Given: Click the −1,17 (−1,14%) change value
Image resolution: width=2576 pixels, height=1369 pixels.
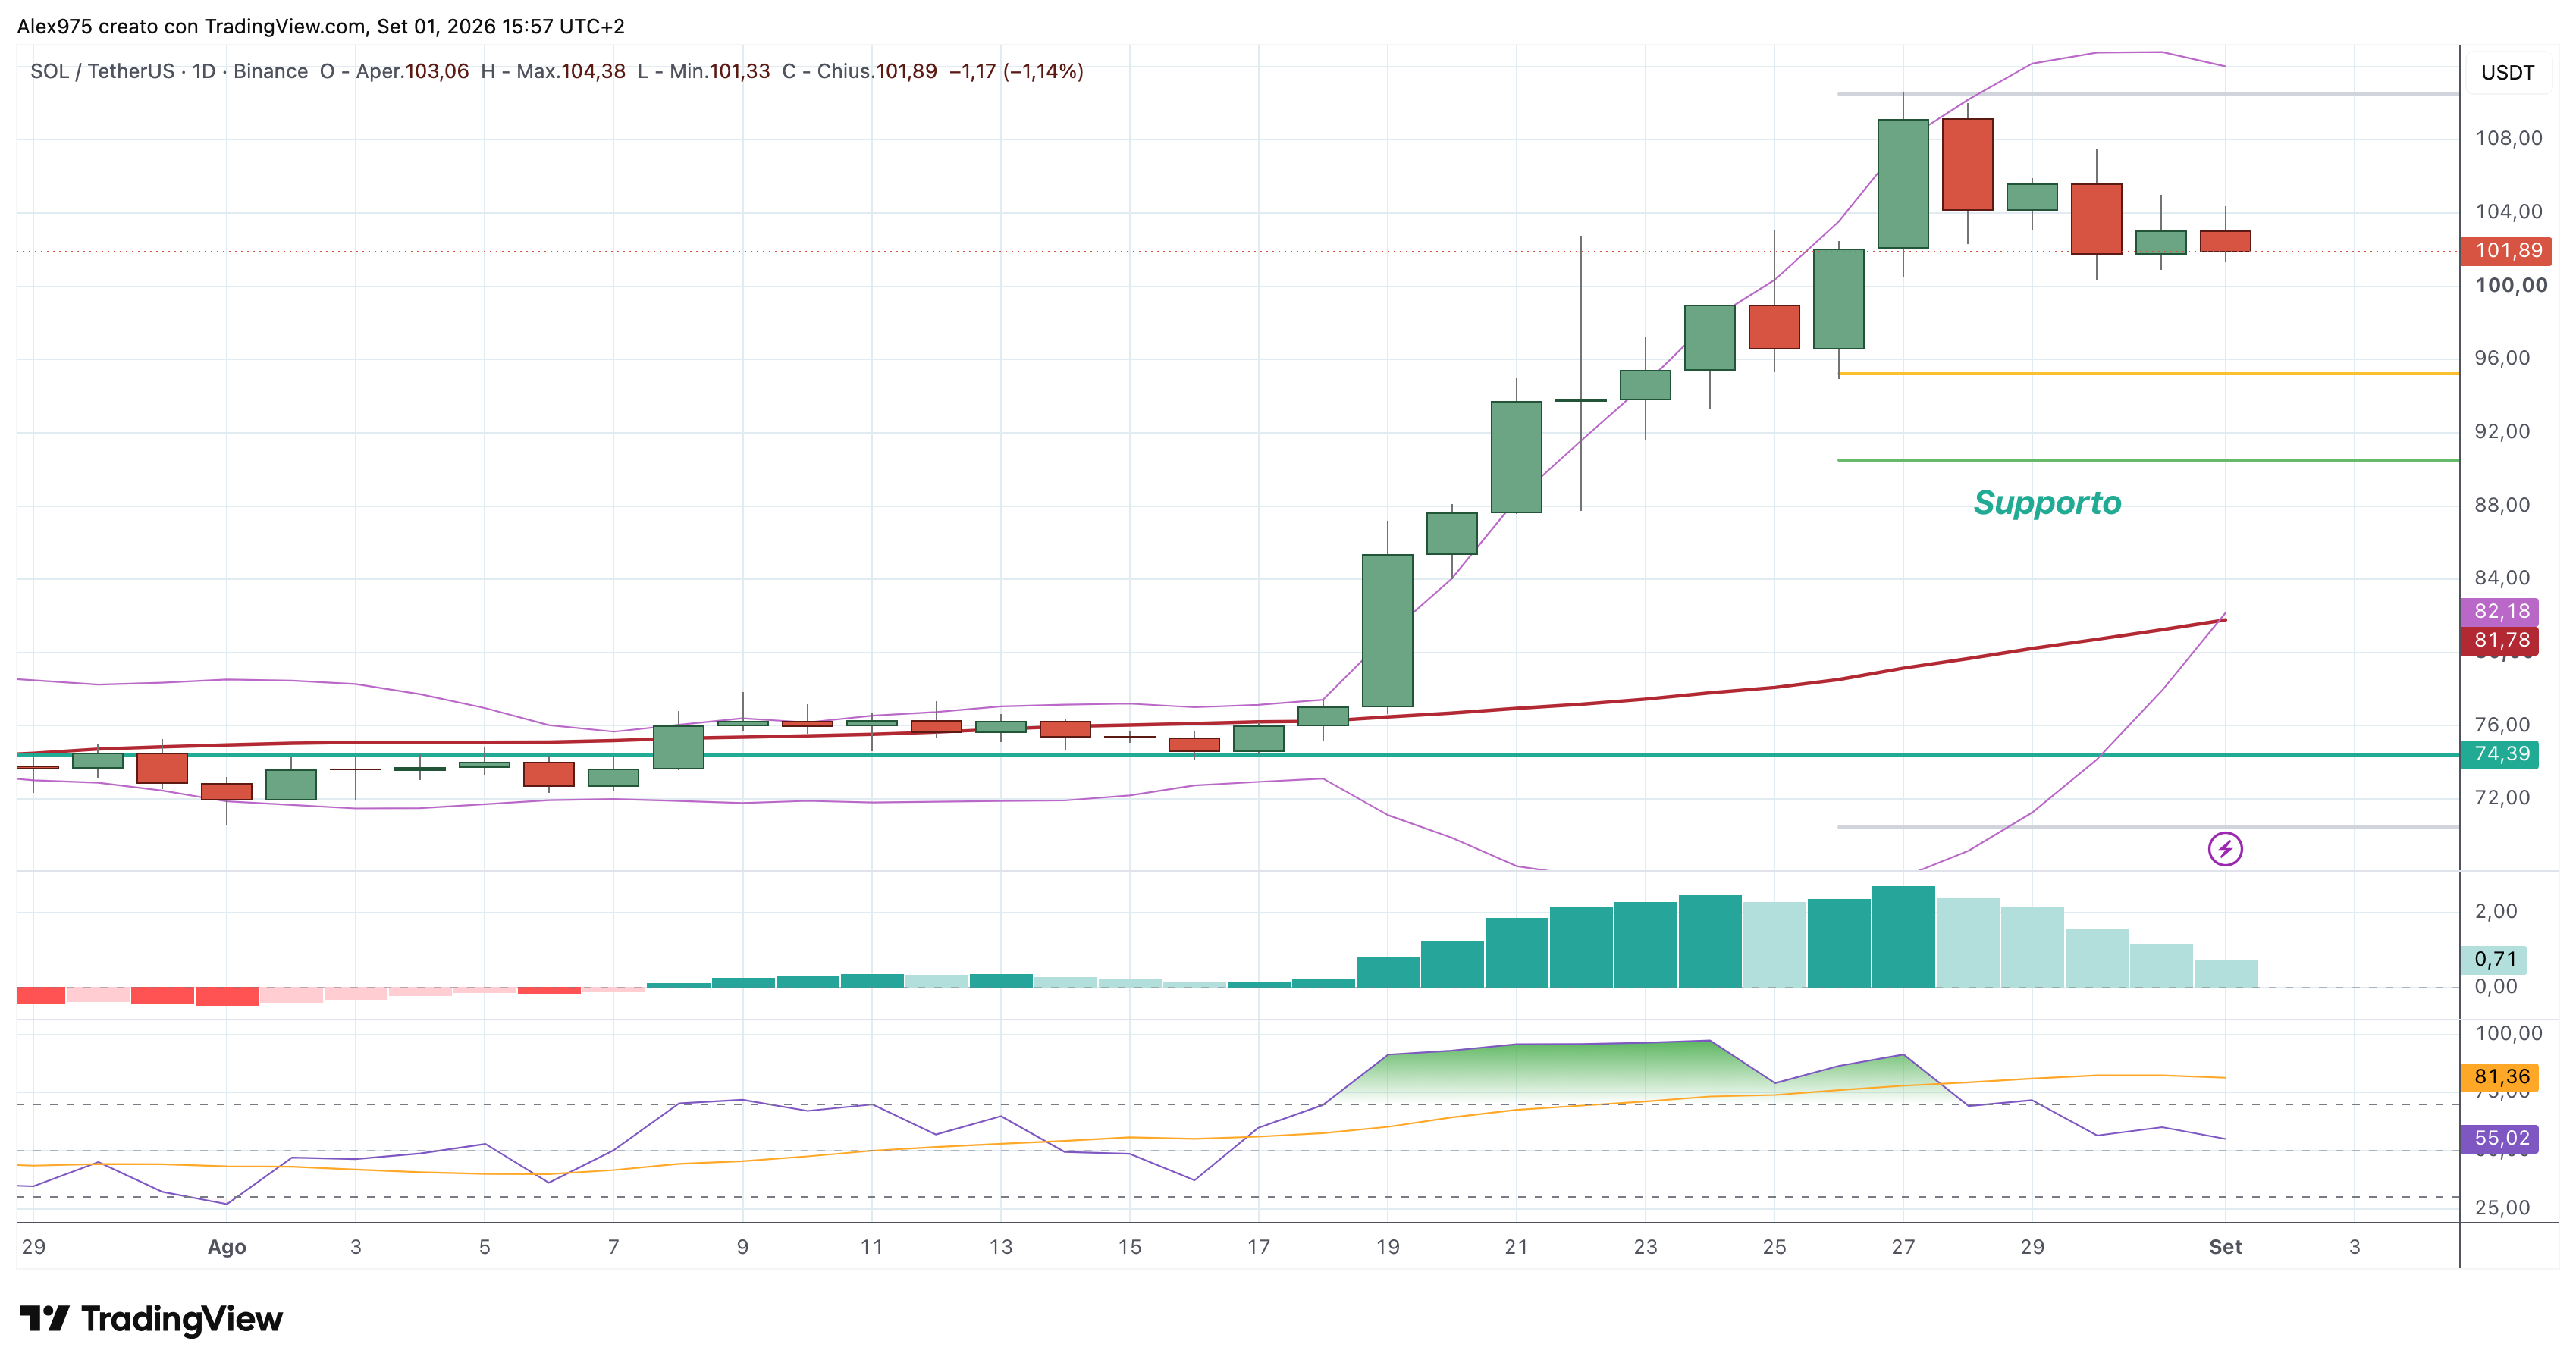Looking at the screenshot, I should [x=1016, y=72].
